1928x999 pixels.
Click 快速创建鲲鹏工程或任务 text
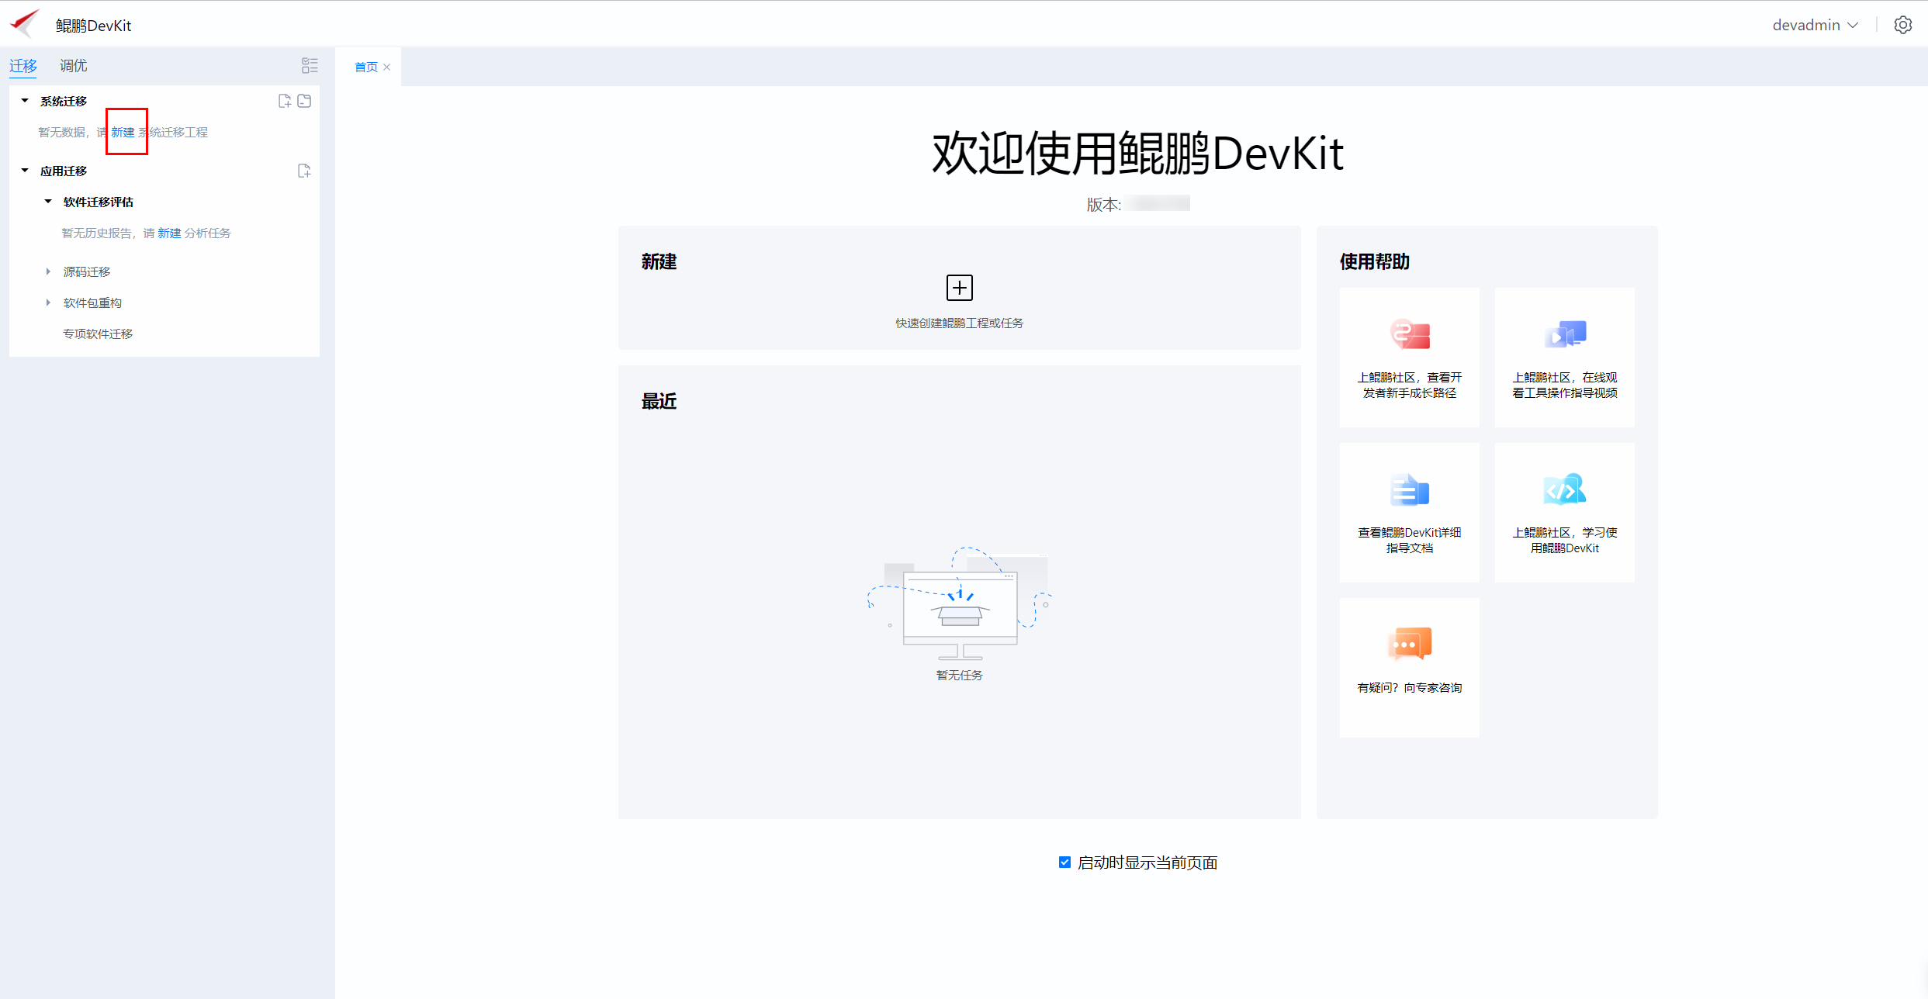tap(960, 323)
